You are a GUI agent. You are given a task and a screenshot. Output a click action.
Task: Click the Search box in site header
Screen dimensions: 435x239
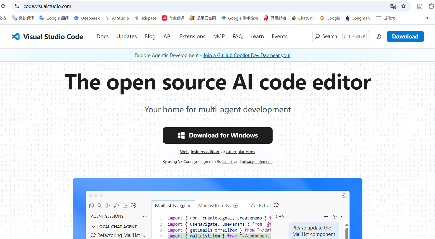coord(341,36)
